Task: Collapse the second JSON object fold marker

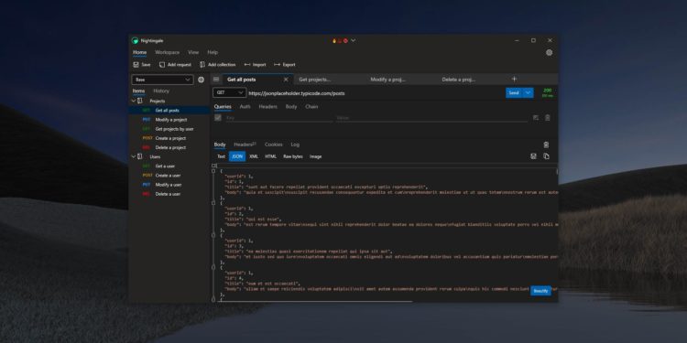Action: click(x=213, y=203)
